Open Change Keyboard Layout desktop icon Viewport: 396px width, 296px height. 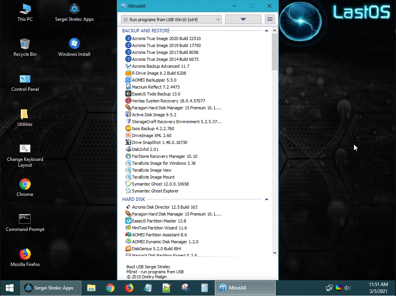click(x=25, y=156)
